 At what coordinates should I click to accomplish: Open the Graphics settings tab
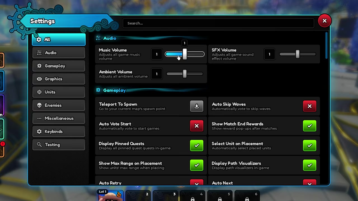[x=59, y=79]
